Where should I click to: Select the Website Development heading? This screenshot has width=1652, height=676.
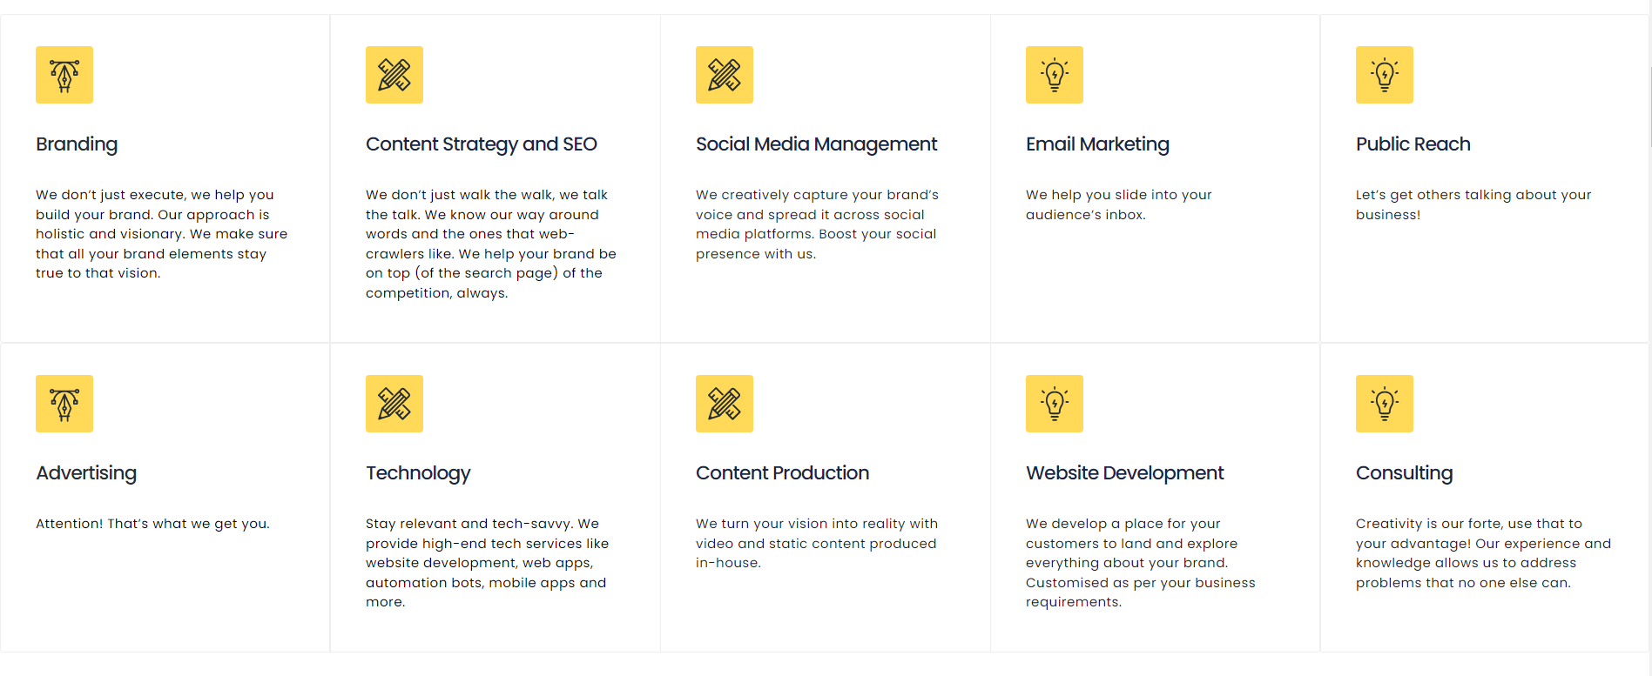[x=1124, y=473]
